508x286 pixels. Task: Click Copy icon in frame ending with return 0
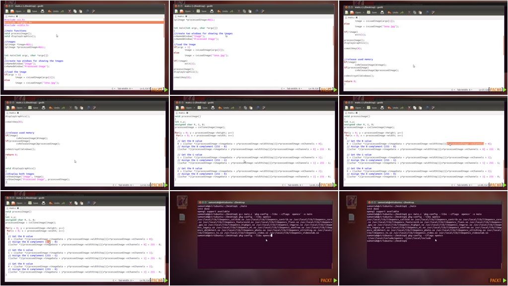[x=415, y=12]
